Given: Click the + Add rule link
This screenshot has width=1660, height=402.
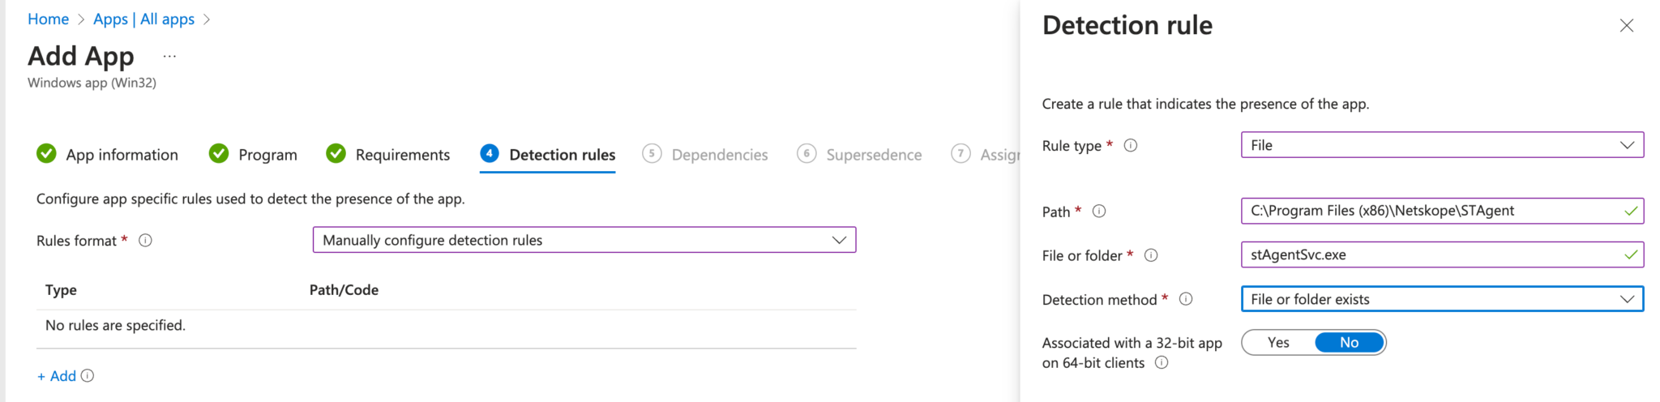Looking at the screenshot, I should pos(57,376).
